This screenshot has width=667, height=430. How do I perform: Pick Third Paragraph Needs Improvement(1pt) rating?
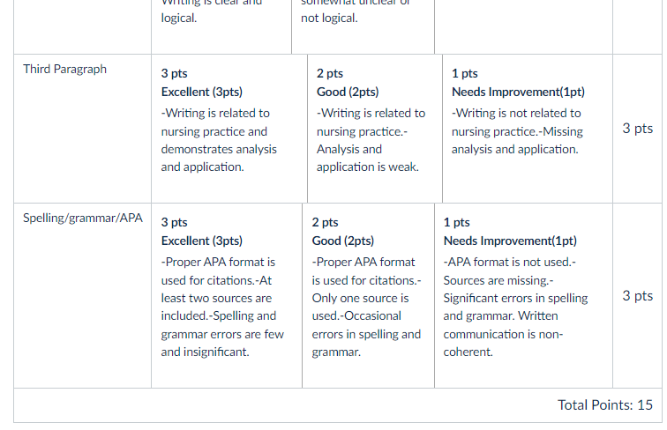528,129
